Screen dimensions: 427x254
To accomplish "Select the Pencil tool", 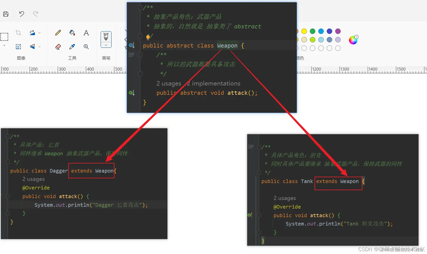I will 58,33.
